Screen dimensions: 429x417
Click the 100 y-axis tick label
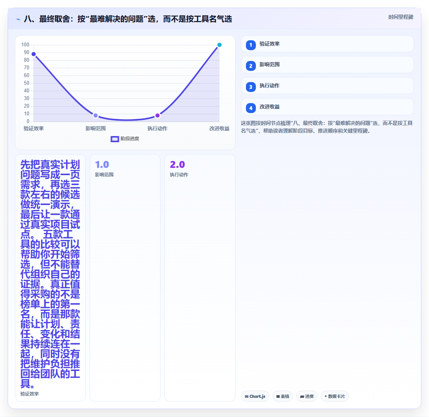[25, 44]
